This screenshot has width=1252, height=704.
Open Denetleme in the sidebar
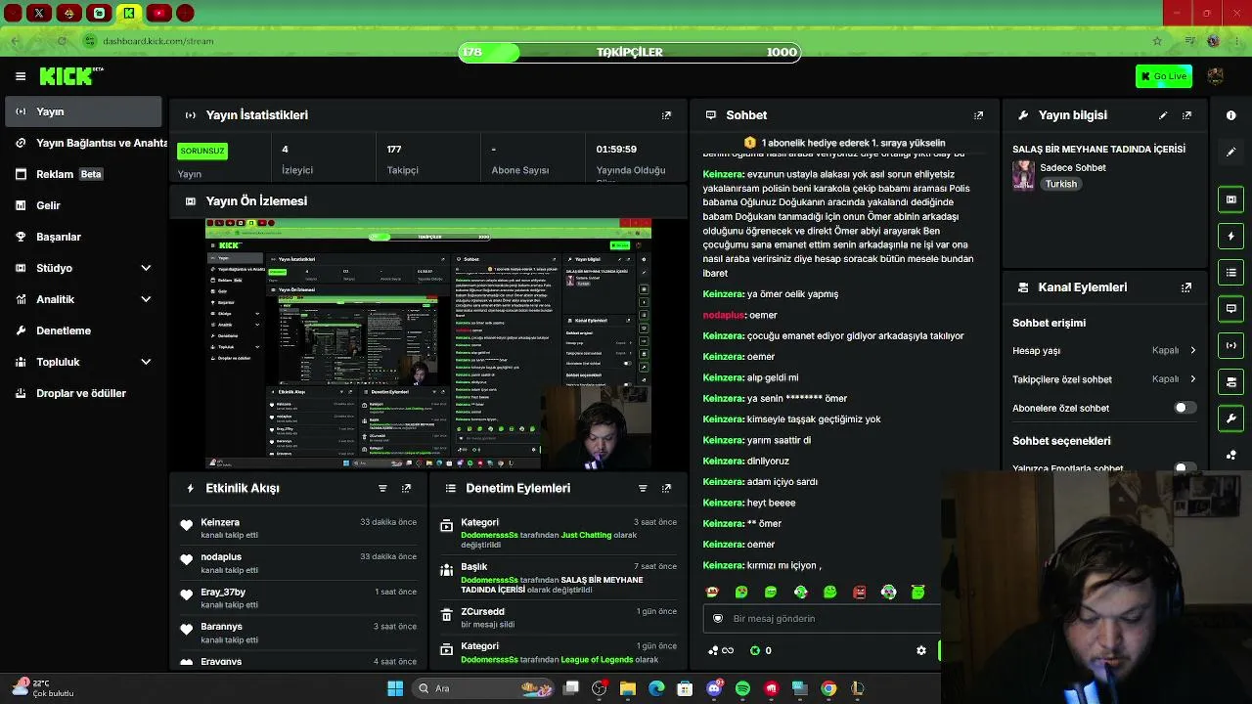point(83,330)
